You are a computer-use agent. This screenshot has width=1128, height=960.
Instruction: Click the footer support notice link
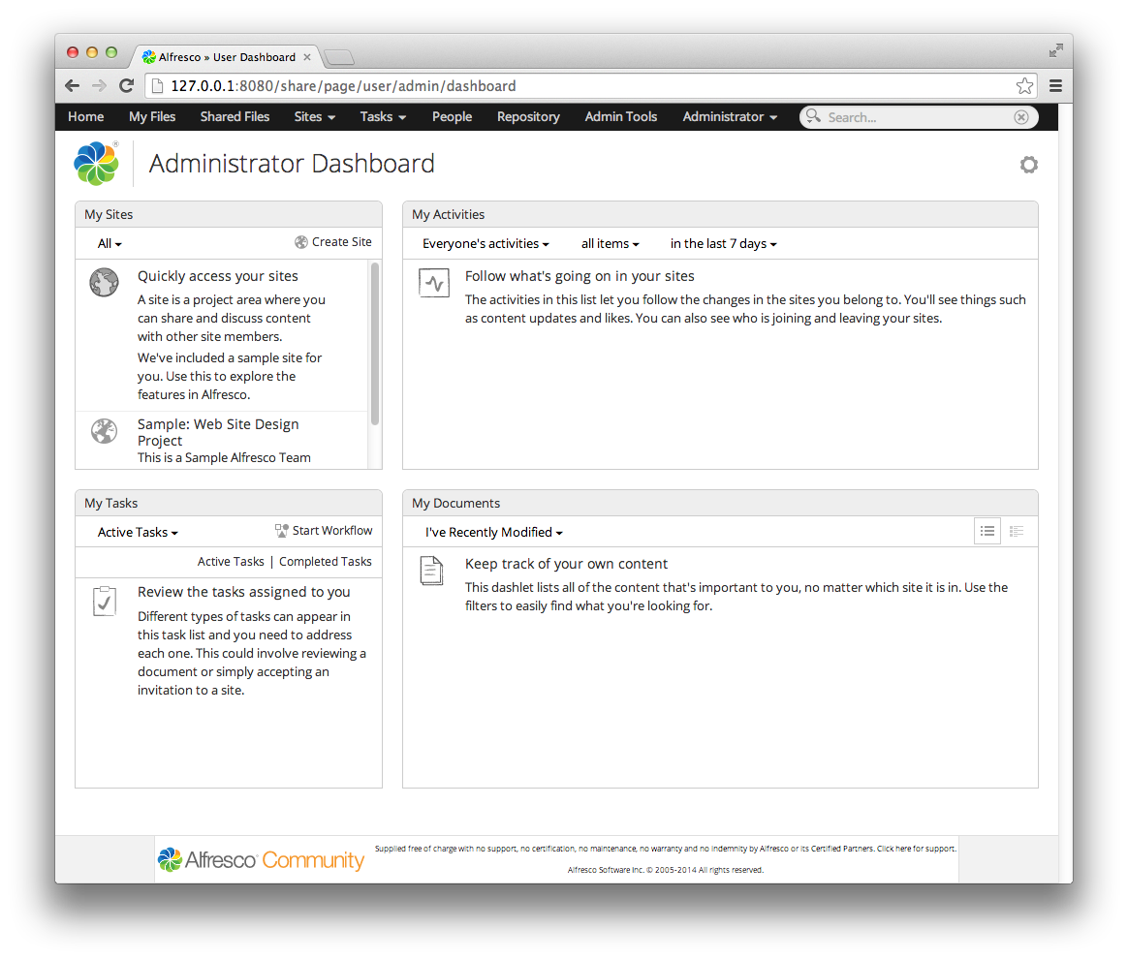coord(666,849)
